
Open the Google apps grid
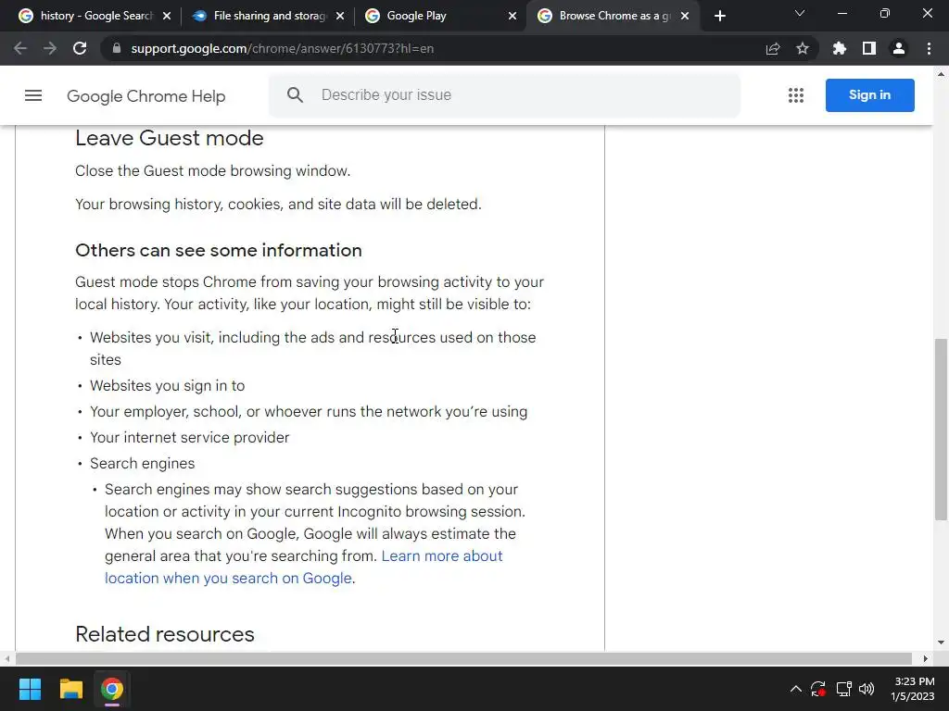(x=796, y=95)
